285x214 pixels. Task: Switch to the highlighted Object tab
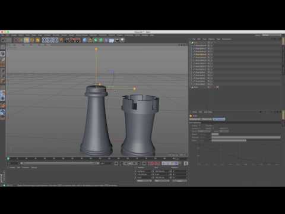[x=219, y=119]
